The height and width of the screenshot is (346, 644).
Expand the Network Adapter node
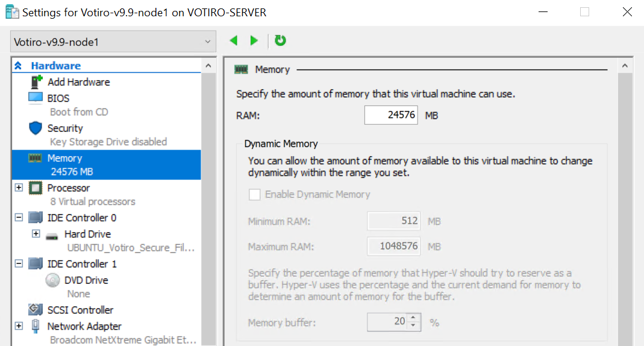point(19,326)
